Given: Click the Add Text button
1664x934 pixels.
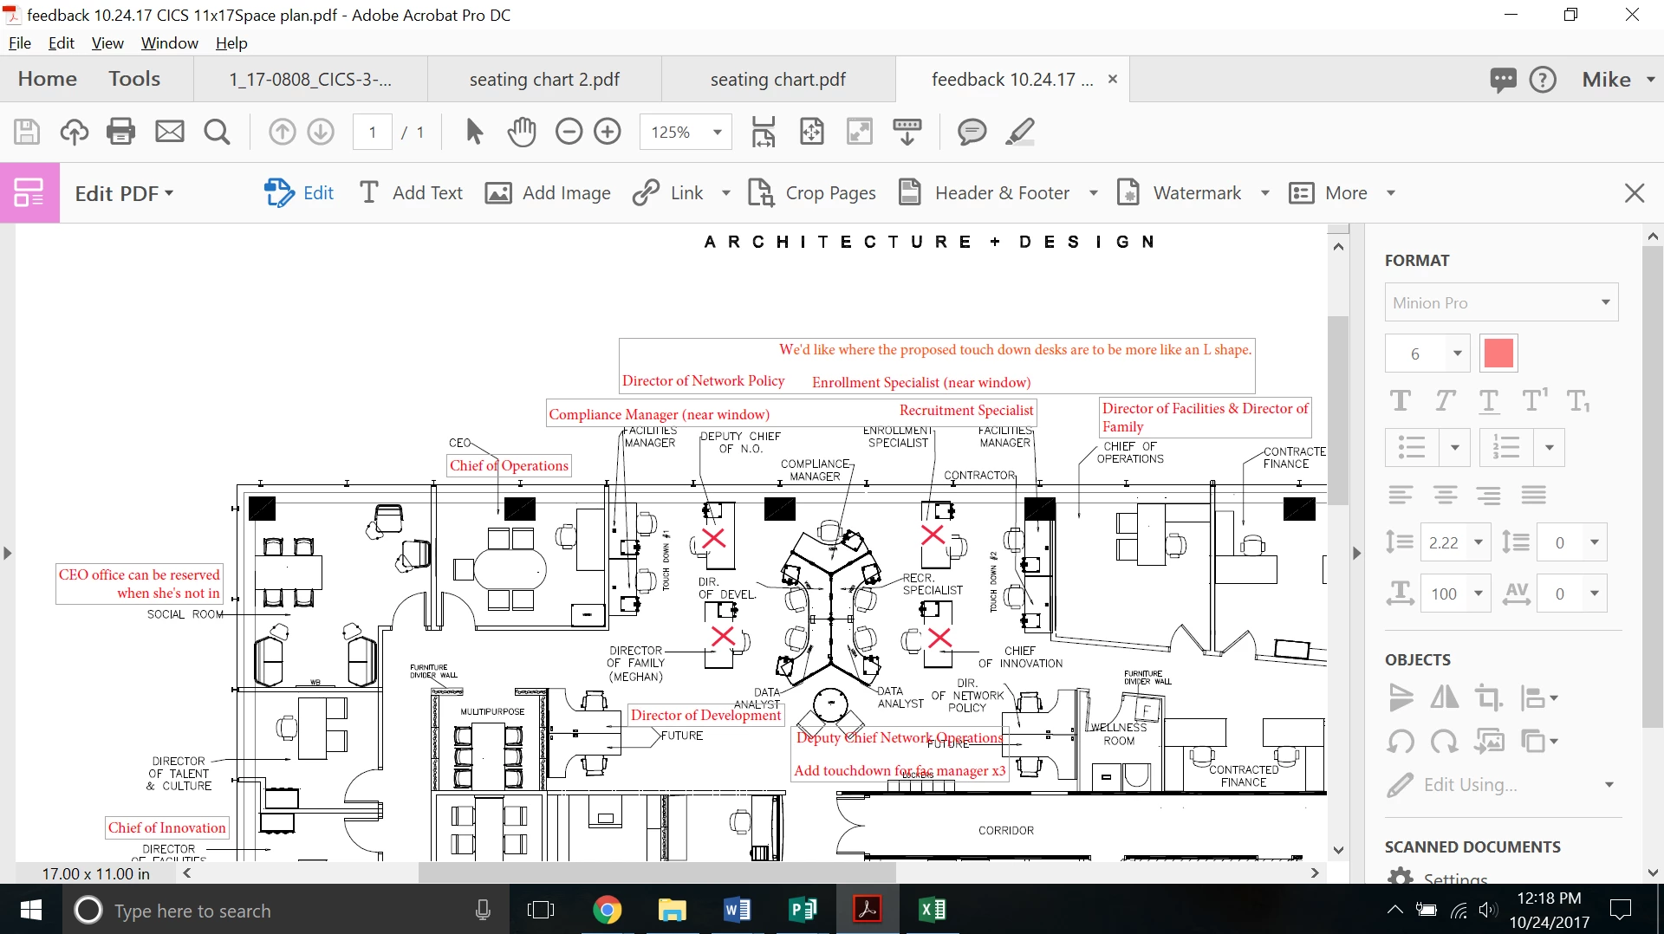Looking at the screenshot, I should 411,192.
